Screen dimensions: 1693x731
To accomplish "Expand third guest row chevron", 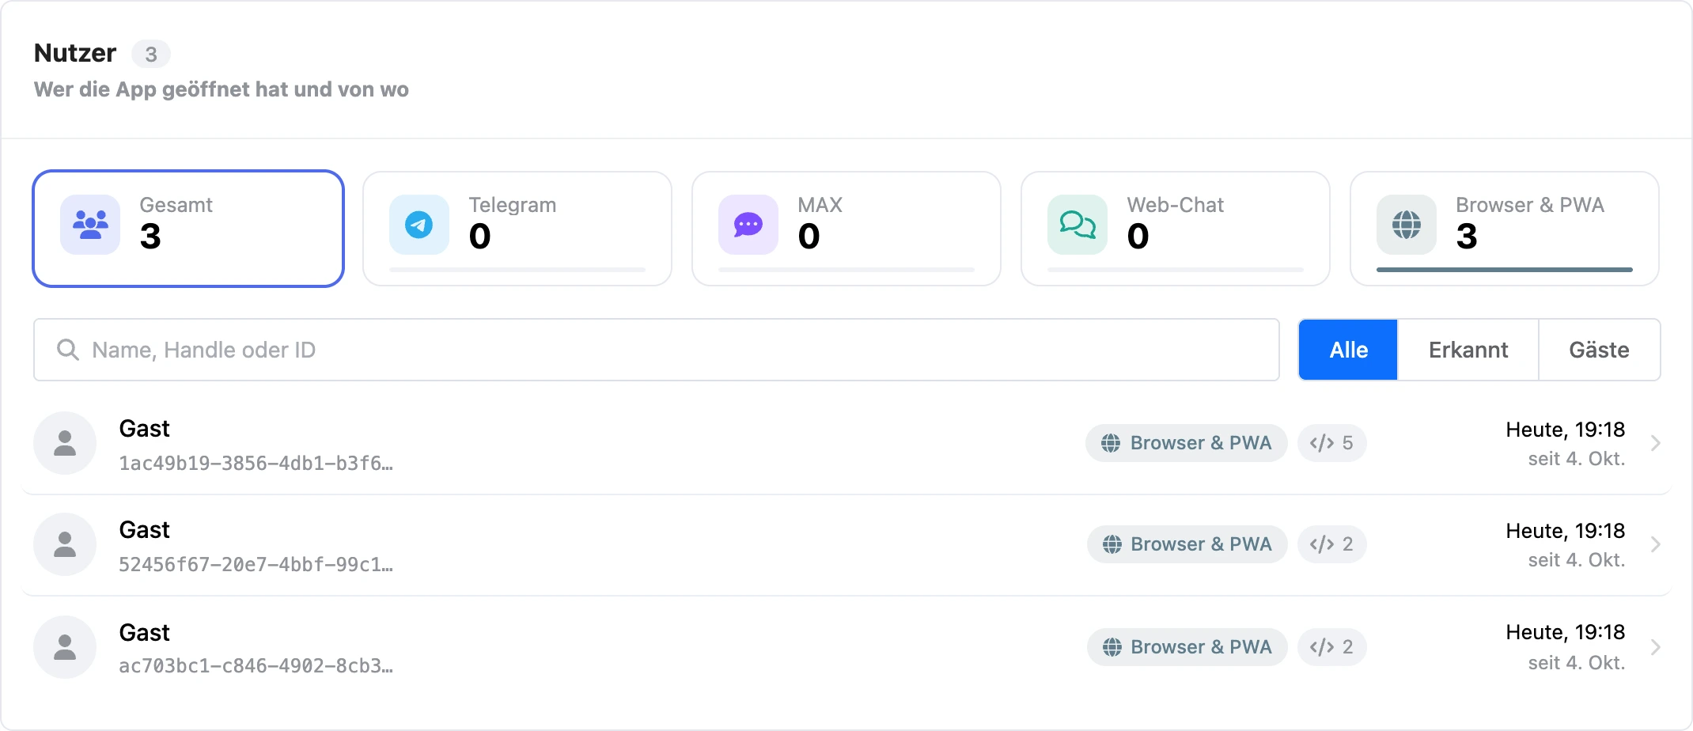I will click(x=1655, y=647).
